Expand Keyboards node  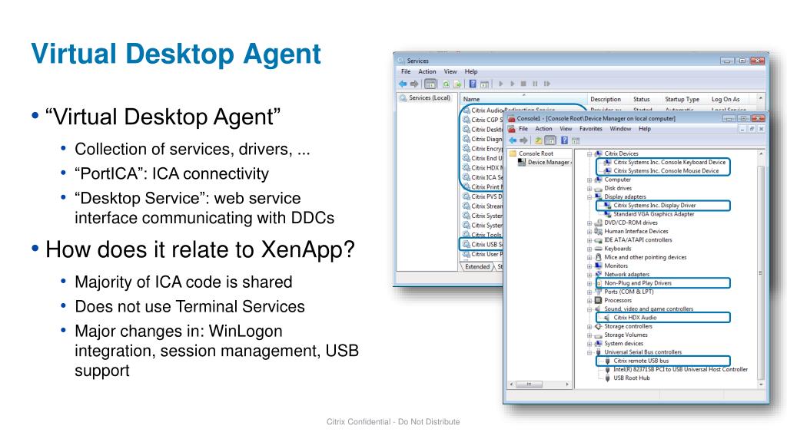[x=589, y=249]
